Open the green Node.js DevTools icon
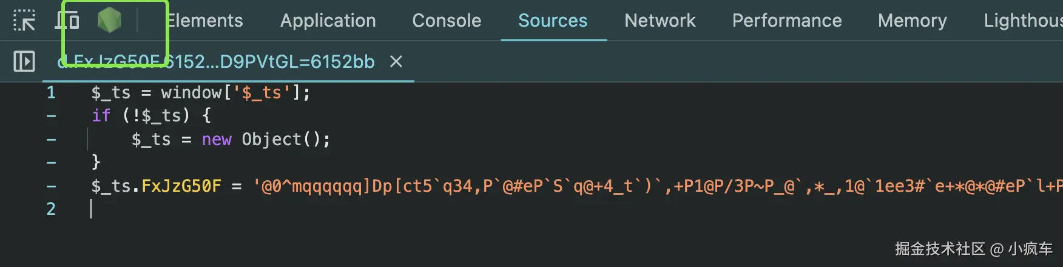Image resolution: width=1063 pixels, height=267 pixels. coord(109,21)
